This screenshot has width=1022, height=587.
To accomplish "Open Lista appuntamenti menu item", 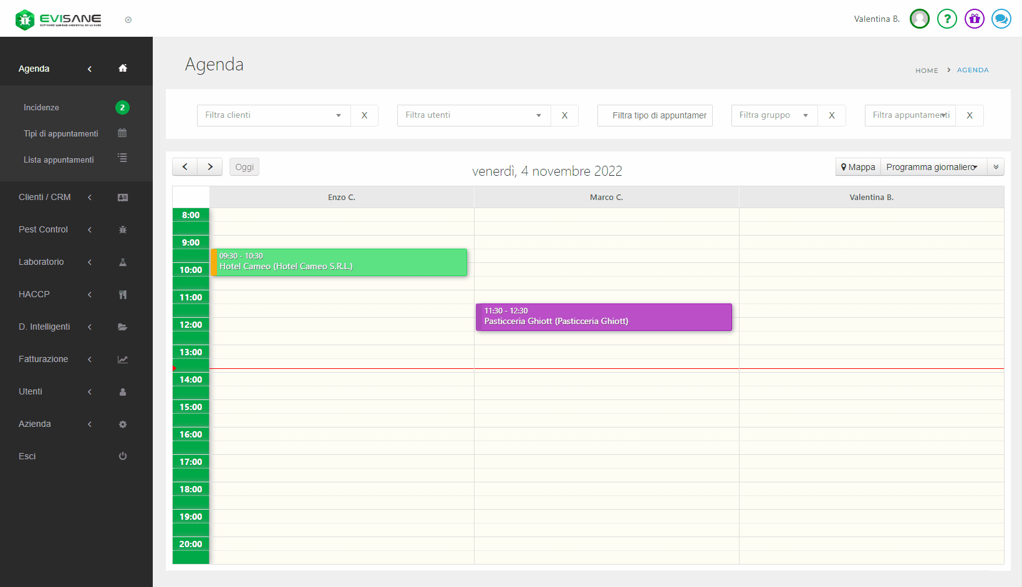I will (x=59, y=160).
